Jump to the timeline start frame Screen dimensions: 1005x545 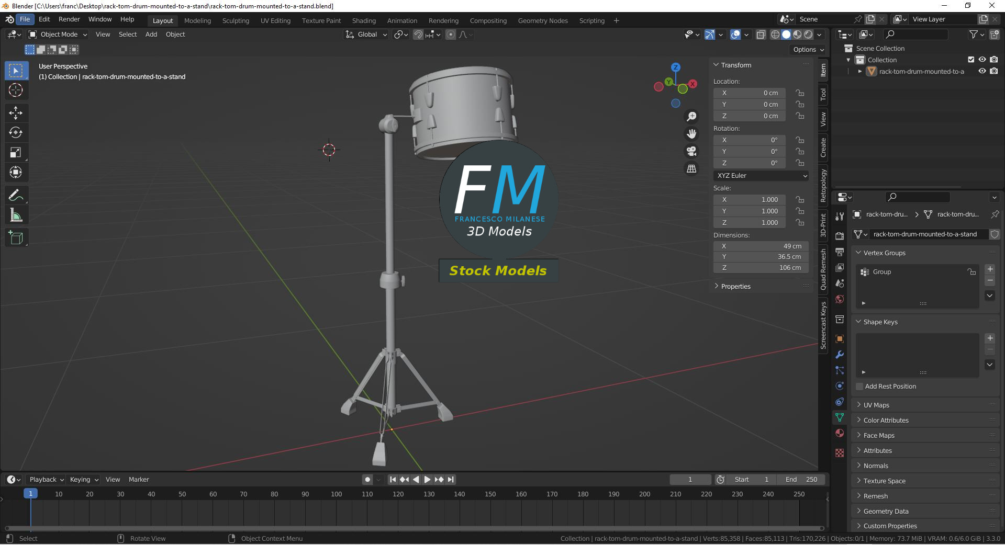point(393,480)
